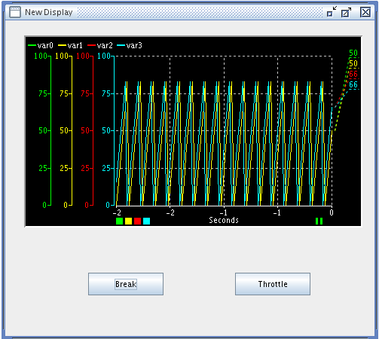Image resolution: width=379 pixels, height=339 pixels.
Task: Click the yellow 50 current value label
Action: pos(353,63)
